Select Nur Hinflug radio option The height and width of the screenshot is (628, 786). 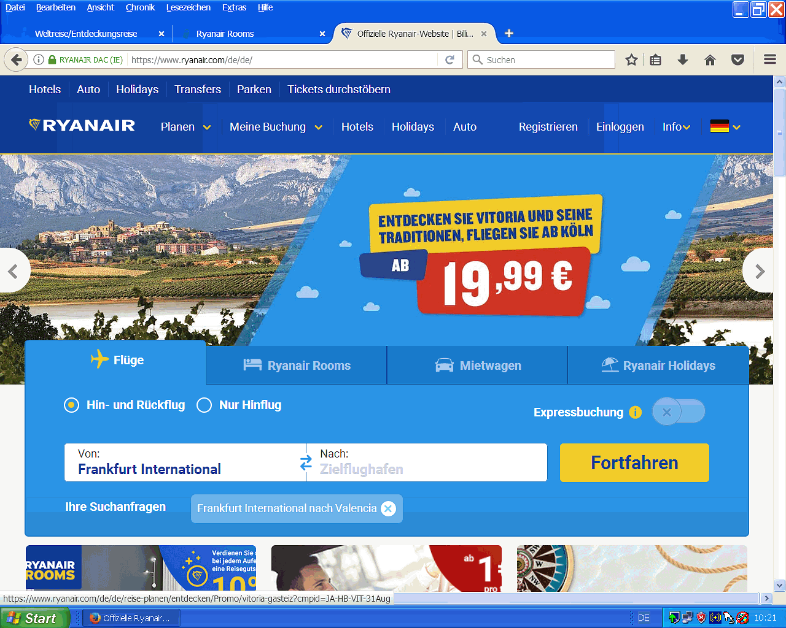point(204,405)
